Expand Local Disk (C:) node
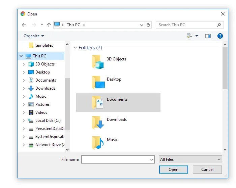 point(24,121)
